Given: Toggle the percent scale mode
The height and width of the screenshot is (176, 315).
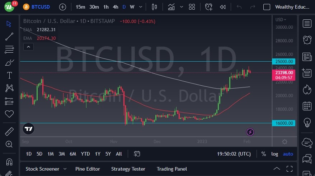Looking at the screenshot, I should point(264,154).
